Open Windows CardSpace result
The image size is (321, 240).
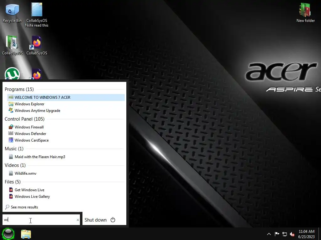tap(66, 140)
